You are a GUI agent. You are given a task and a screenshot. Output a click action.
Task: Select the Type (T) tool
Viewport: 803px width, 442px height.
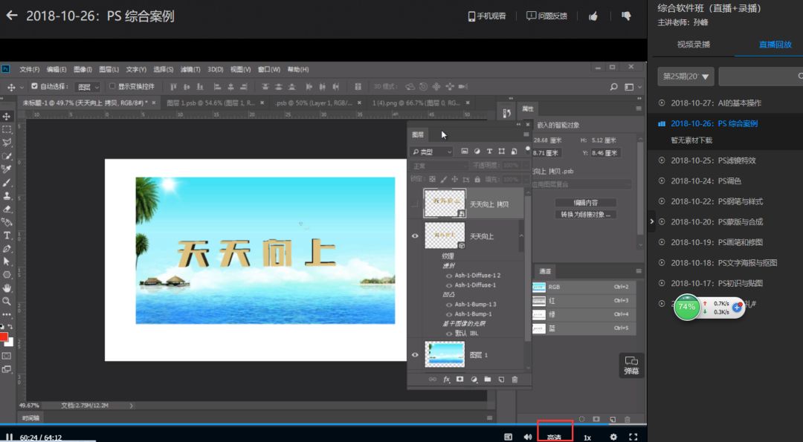[x=7, y=235]
